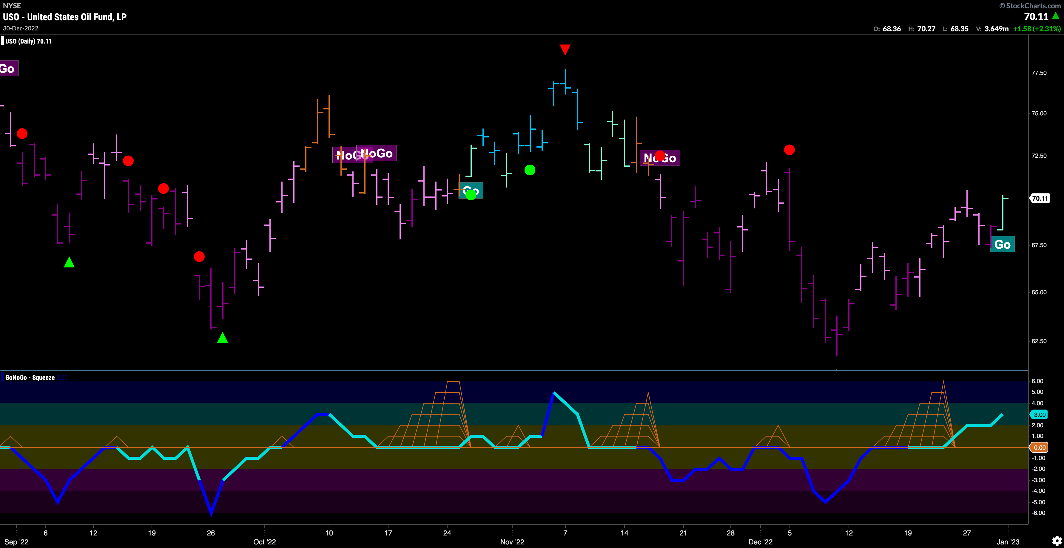Click the 6.00 oscillator axis label
The image size is (1064, 548).
tap(1037, 381)
